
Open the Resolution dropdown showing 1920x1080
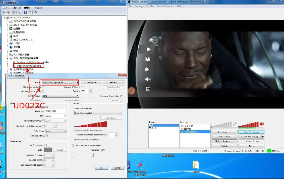pos(56,111)
